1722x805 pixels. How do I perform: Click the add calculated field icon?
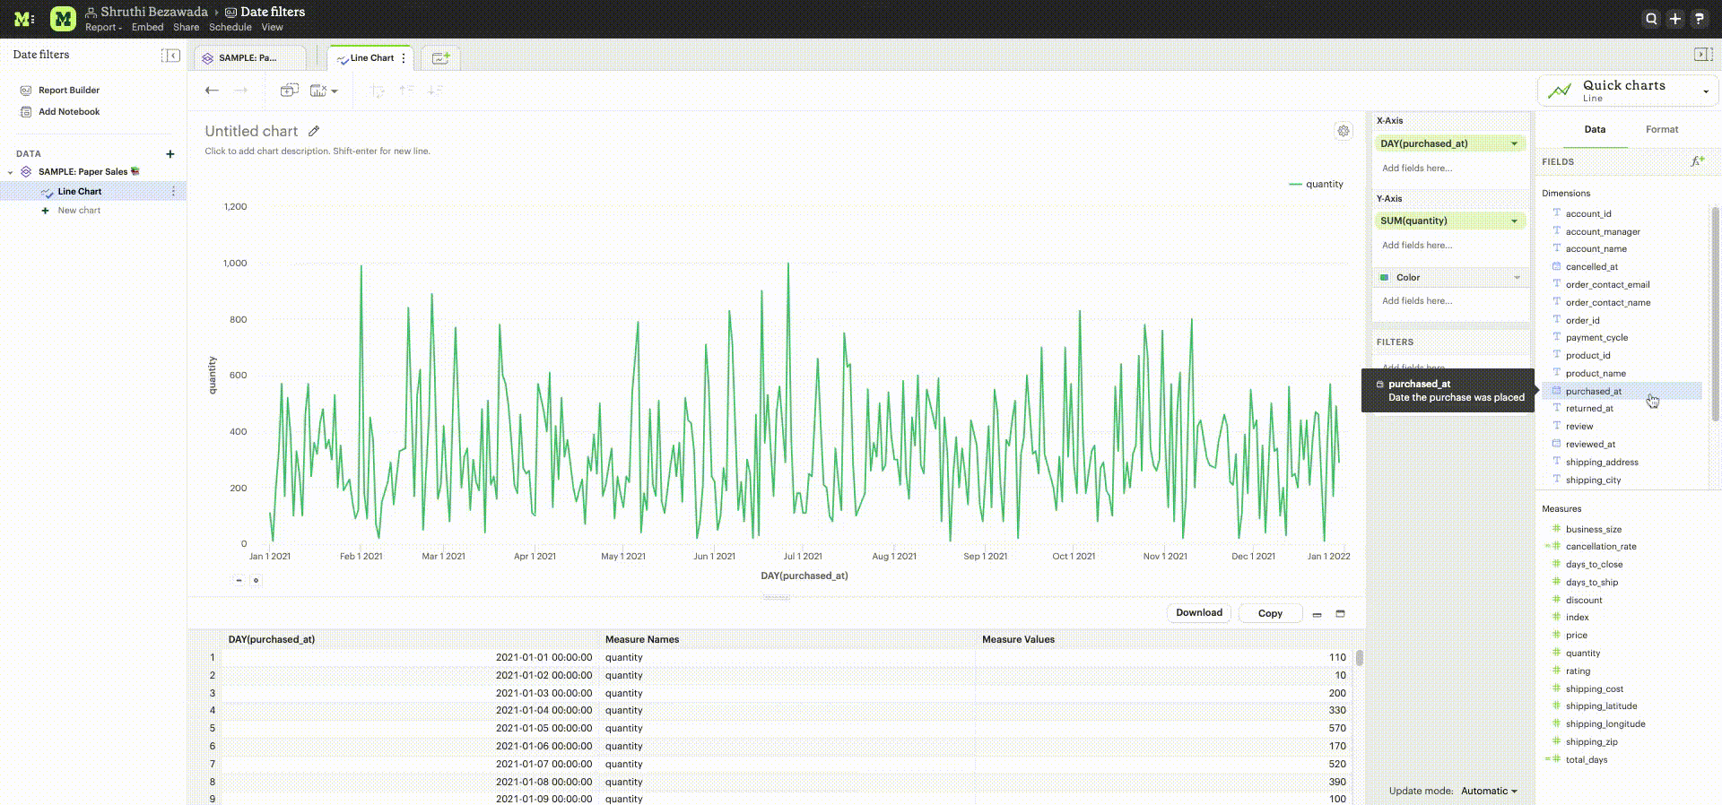(x=1697, y=161)
